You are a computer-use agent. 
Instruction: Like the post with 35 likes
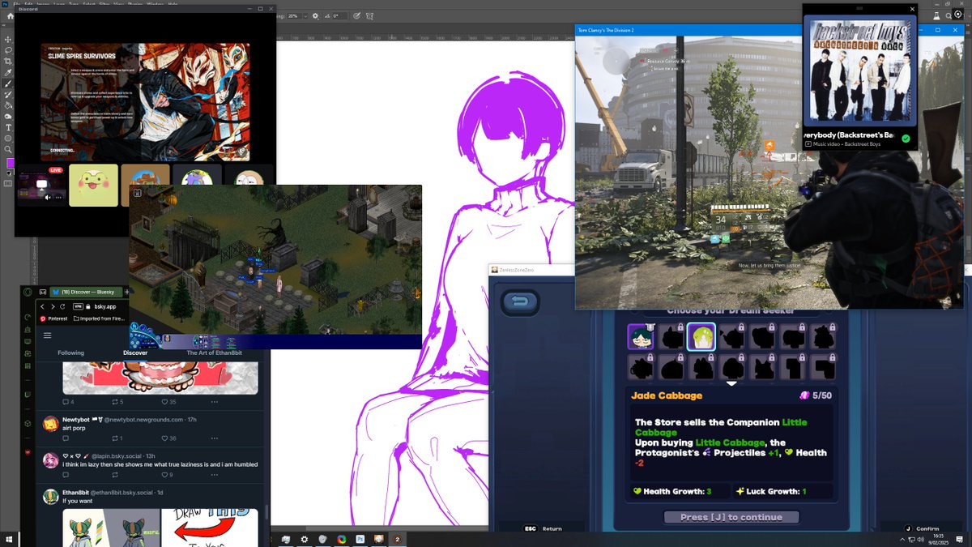click(168, 402)
